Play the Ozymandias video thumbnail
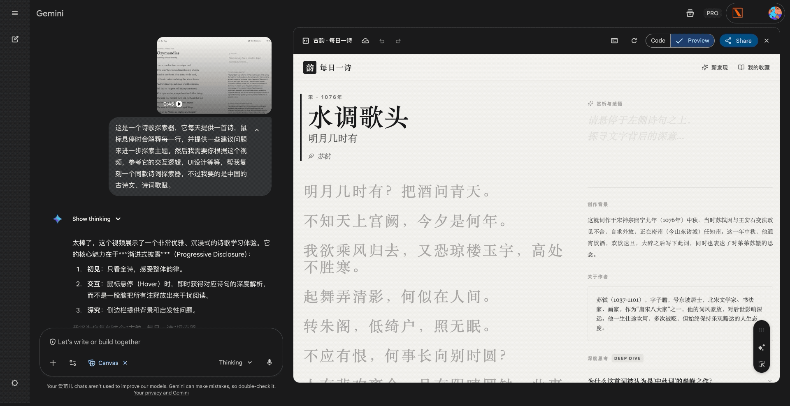The height and width of the screenshot is (406, 790). click(178, 104)
